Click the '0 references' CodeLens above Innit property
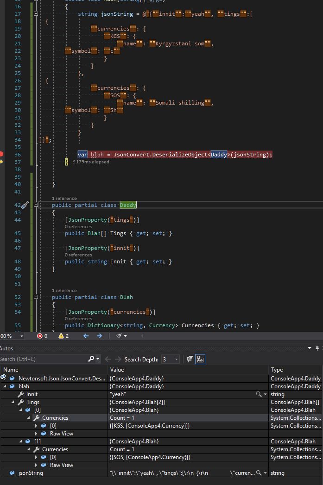This screenshot has width=323, height=485. [78, 255]
